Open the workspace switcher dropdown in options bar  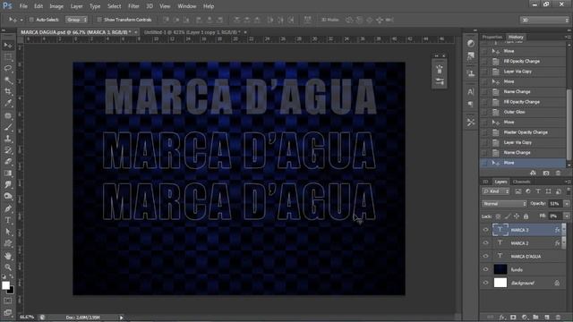[x=544, y=20]
